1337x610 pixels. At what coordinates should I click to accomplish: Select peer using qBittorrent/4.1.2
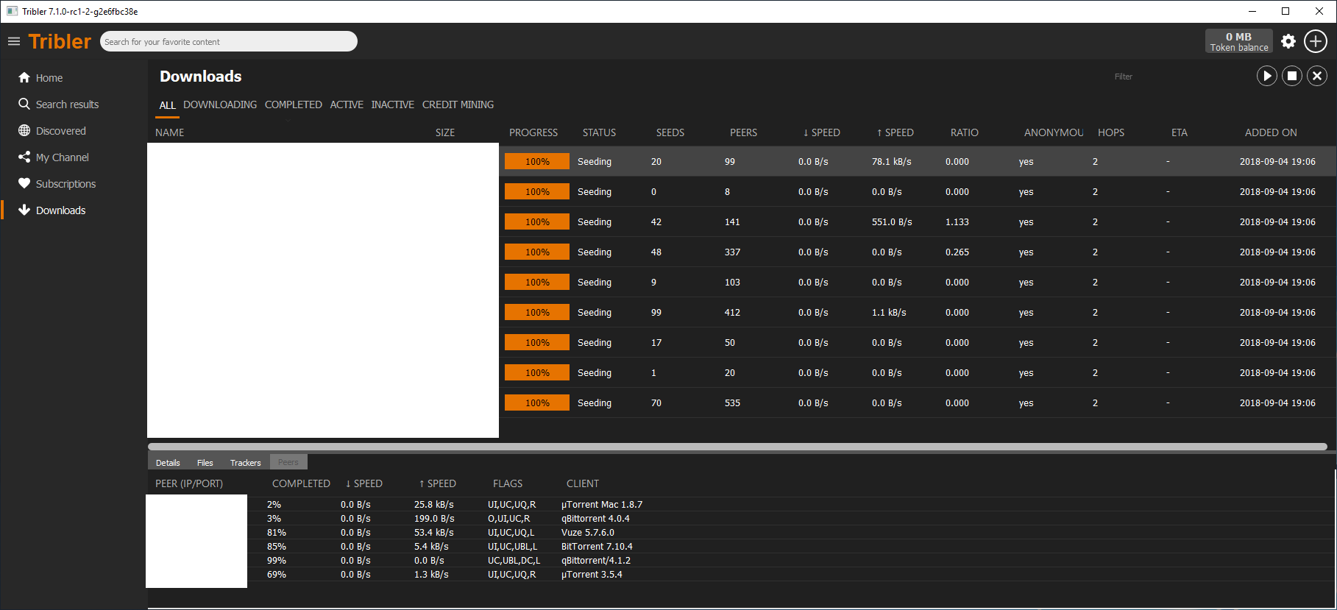click(x=742, y=560)
